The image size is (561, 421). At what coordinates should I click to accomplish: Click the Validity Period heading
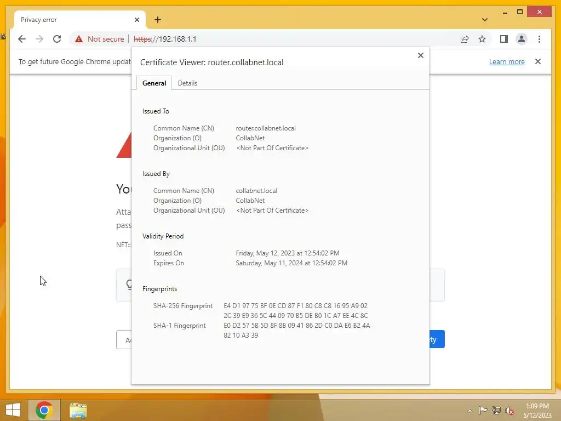(x=163, y=236)
